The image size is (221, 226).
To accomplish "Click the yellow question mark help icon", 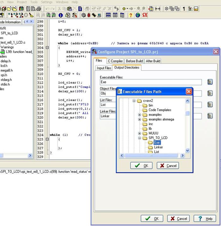I will (x=131, y=15).
